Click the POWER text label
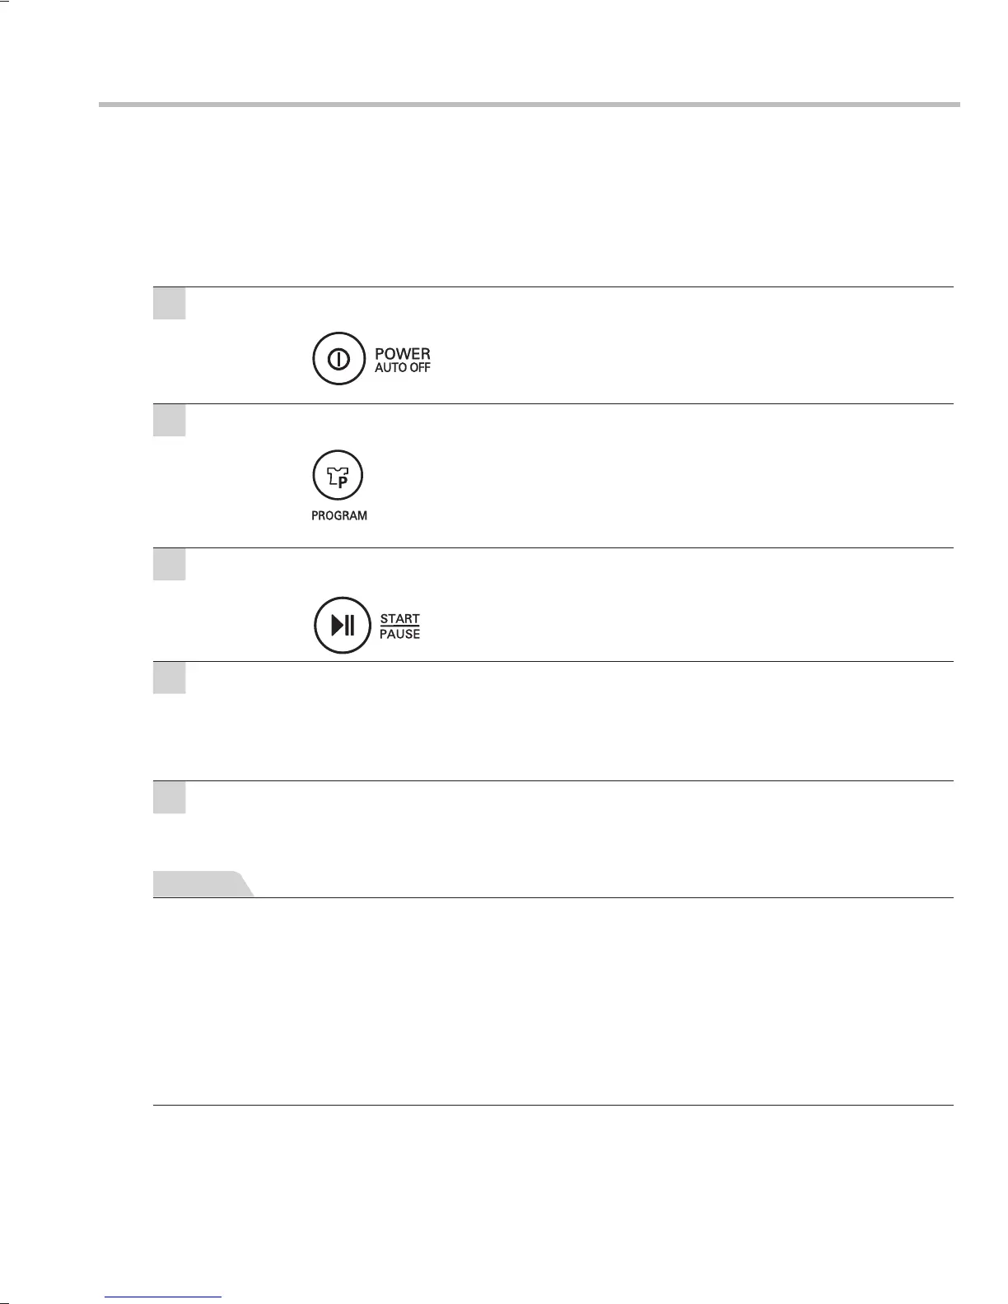Viewport: 1008px width, 1304px height. [x=403, y=354]
